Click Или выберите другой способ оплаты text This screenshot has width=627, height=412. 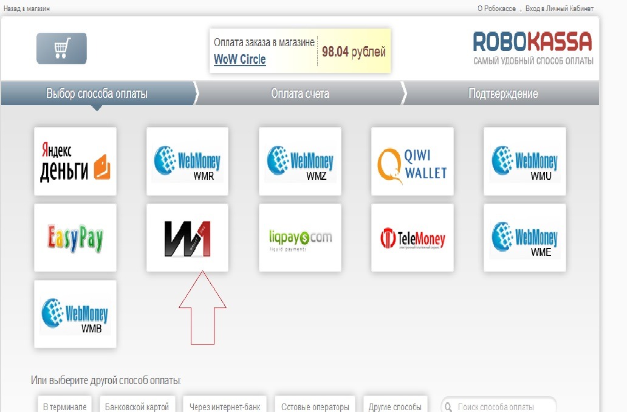pyautogui.click(x=106, y=380)
